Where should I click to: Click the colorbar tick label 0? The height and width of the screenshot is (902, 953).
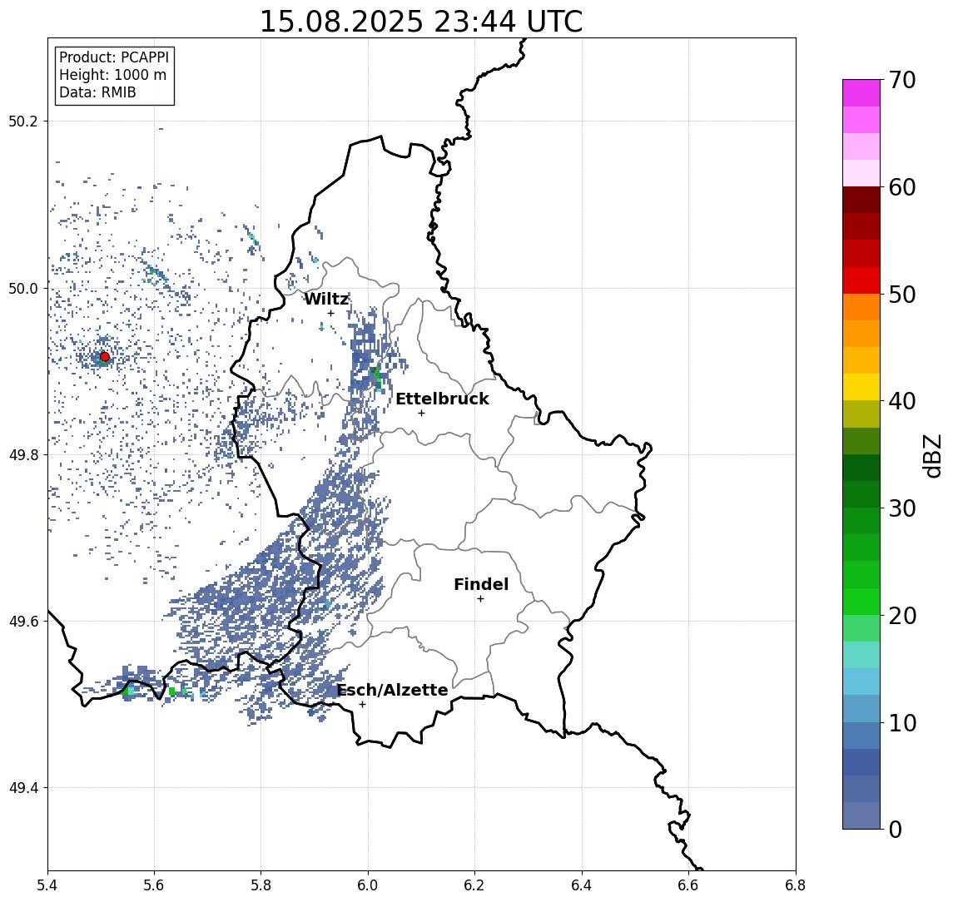pyautogui.click(x=896, y=829)
